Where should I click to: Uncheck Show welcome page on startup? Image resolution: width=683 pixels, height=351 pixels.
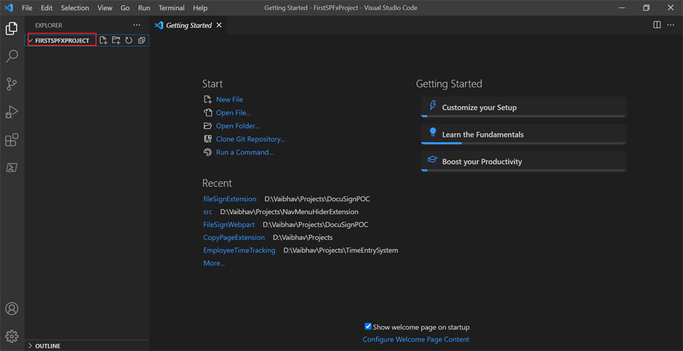coord(368,326)
